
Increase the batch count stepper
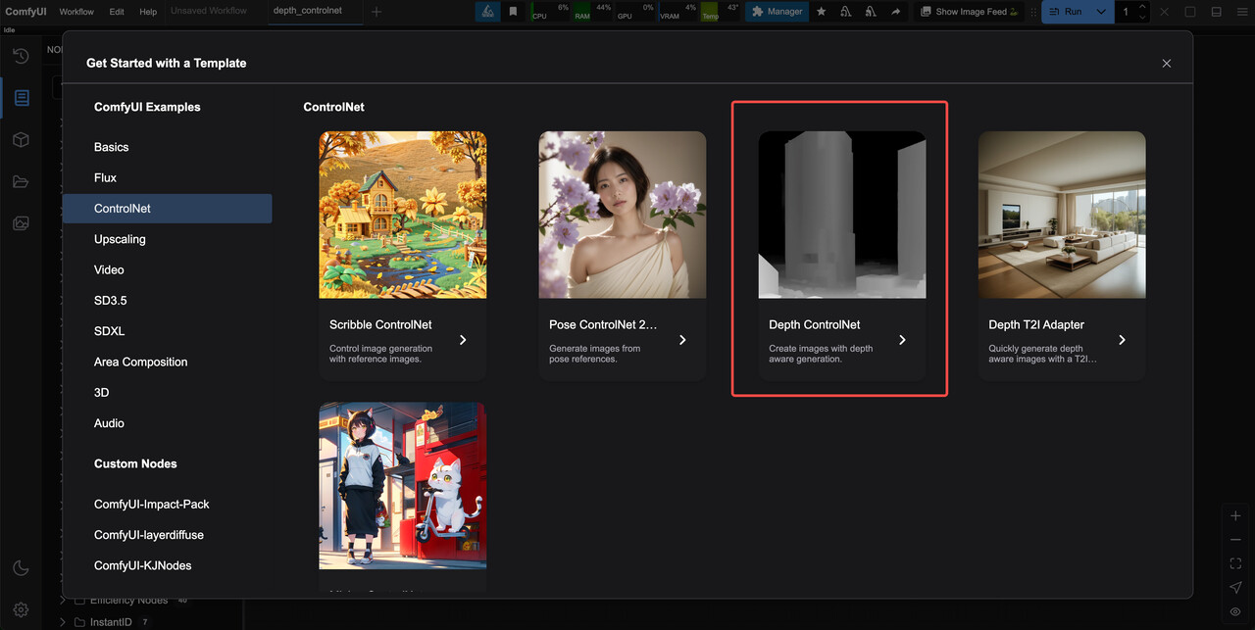[x=1142, y=7]
